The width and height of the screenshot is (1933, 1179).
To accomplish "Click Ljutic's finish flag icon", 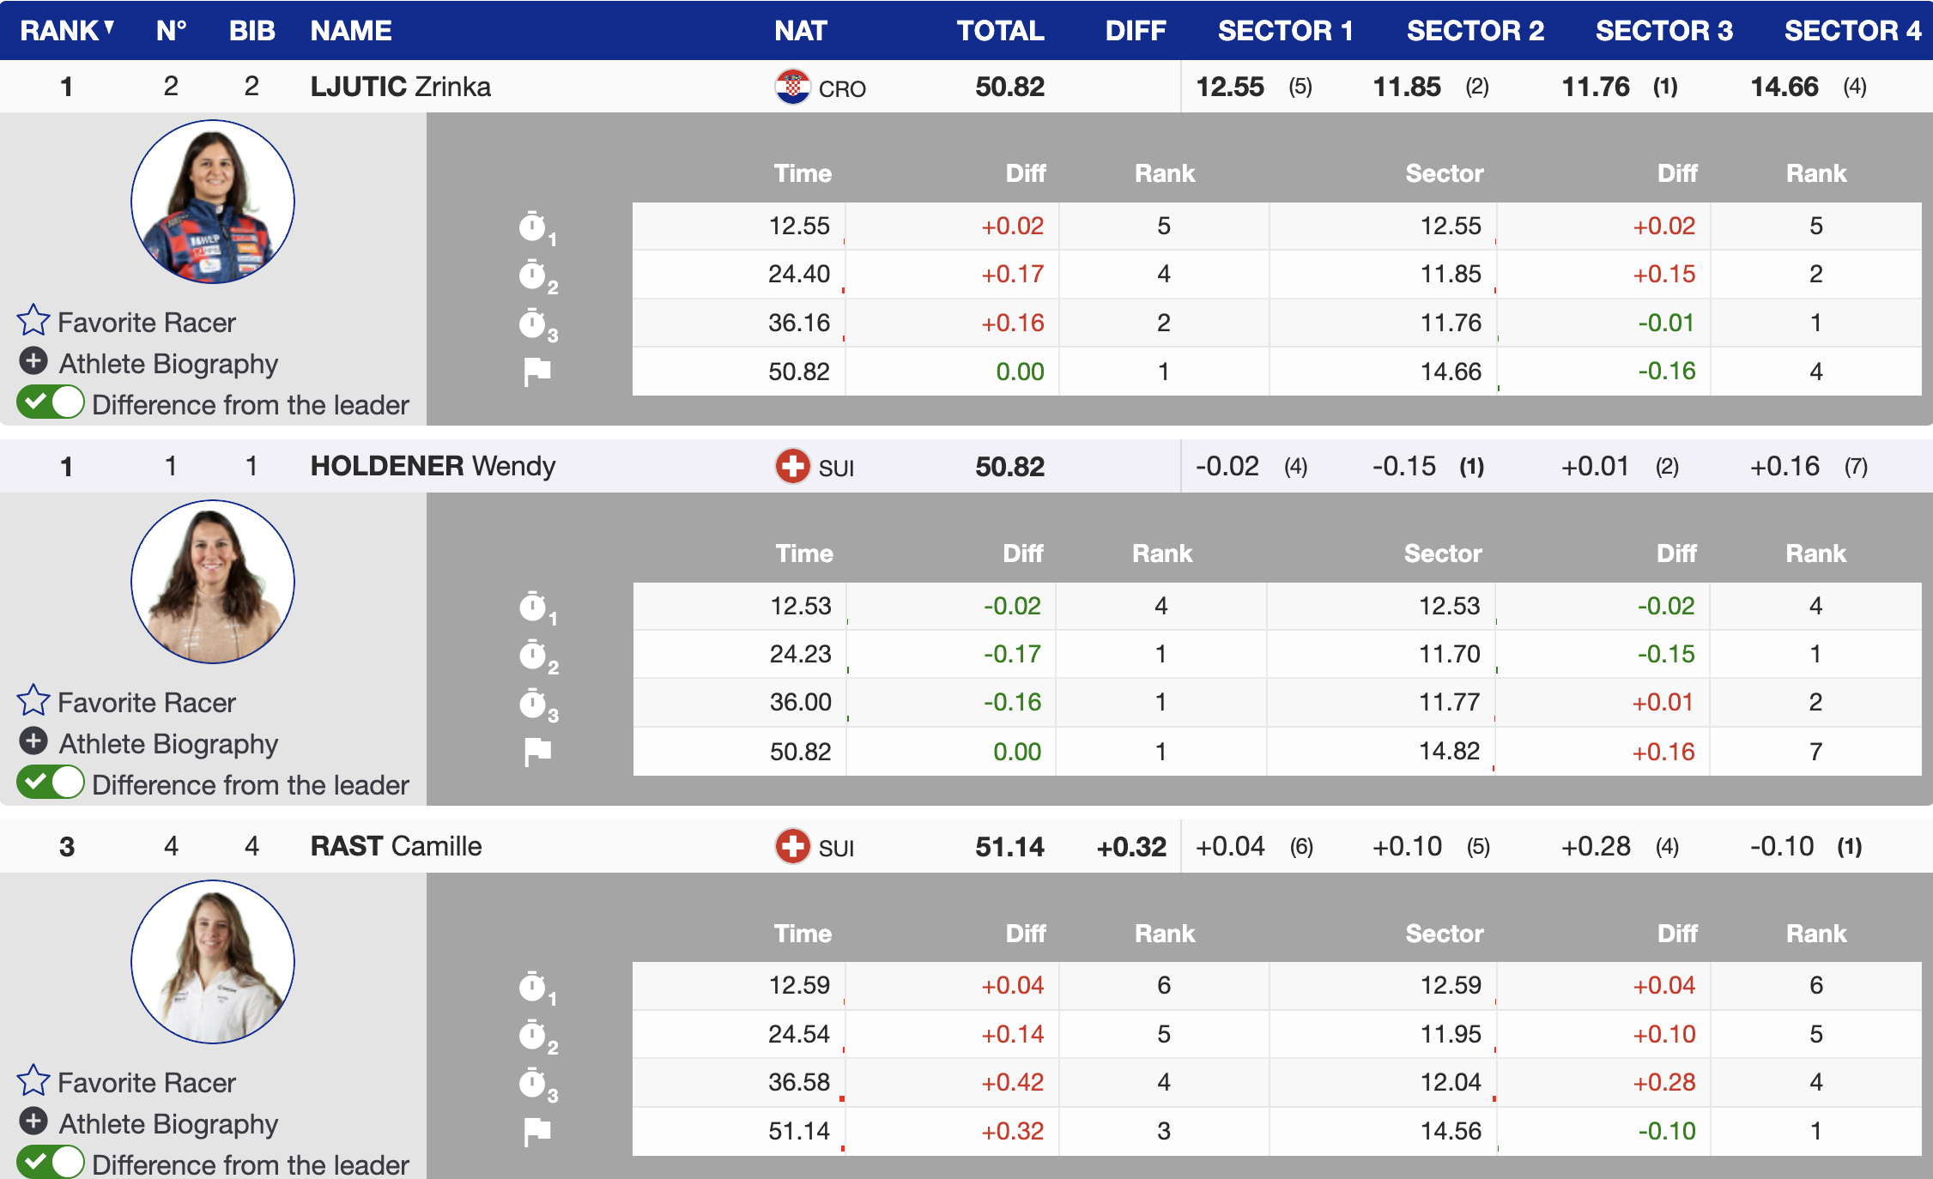I will tap(537, 372).
